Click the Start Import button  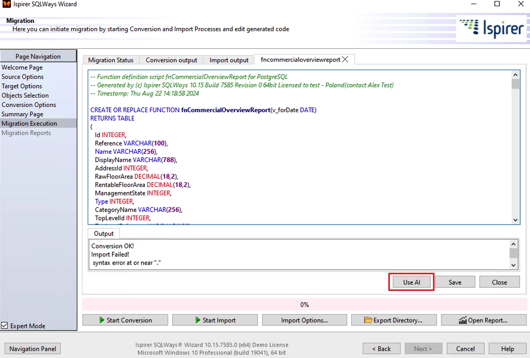(215, 320)
